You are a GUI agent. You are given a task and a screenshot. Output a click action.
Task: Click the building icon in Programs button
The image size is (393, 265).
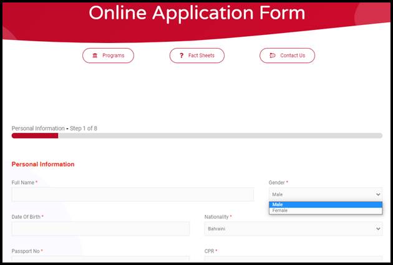tap(95, 55)
